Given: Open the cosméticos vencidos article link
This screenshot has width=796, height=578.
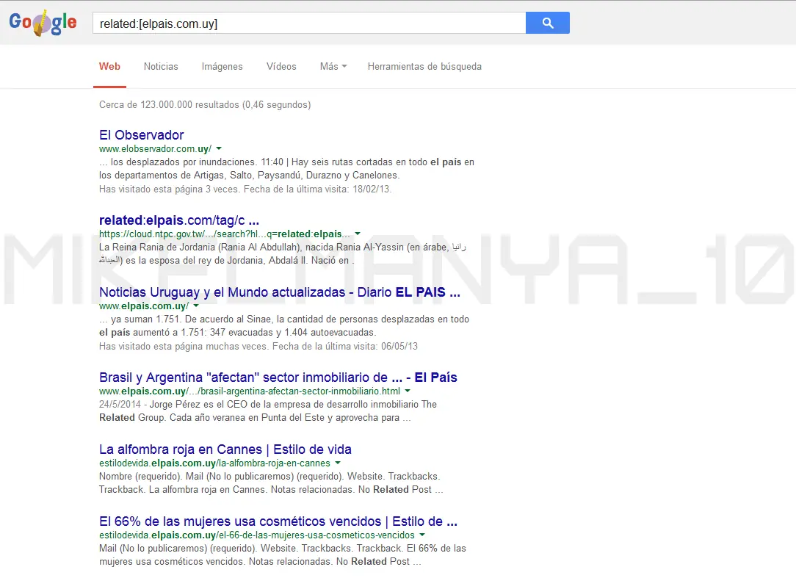Looking at the screenshot, I should coord(278,521).
